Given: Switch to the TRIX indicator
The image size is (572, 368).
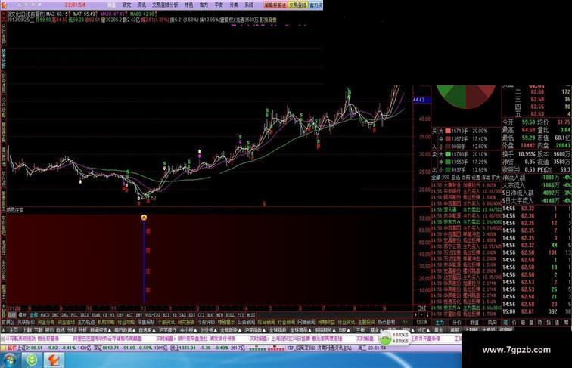Looking at the screenshot, I should [84, 315].
